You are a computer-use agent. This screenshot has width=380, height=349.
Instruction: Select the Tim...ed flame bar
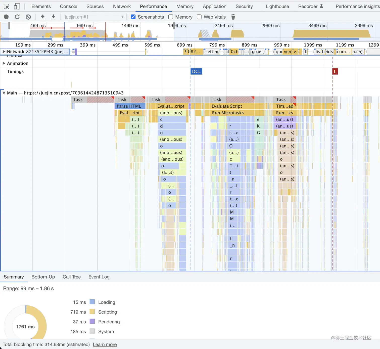[x=284, y=106]
